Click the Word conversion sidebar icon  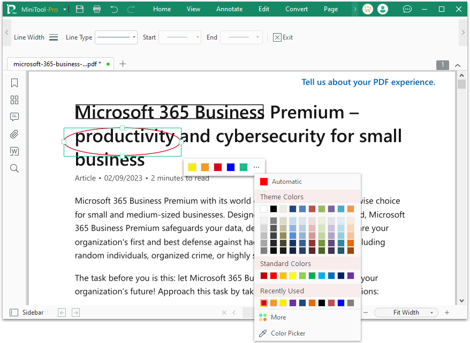point(14,151)
